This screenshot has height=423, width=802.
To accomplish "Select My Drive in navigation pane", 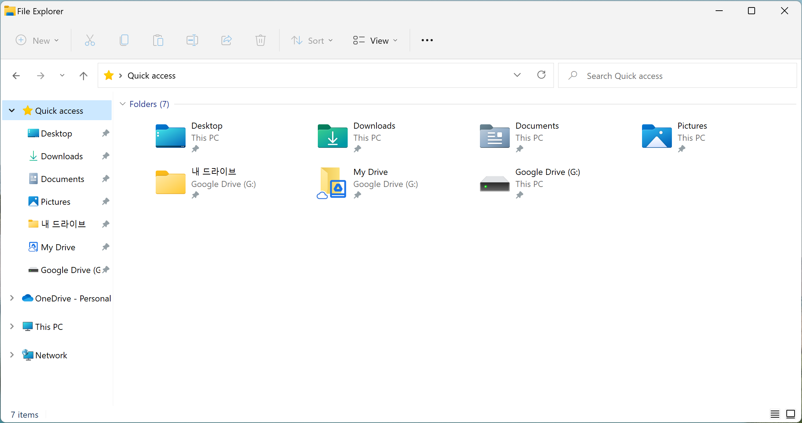I will [57, 247].
